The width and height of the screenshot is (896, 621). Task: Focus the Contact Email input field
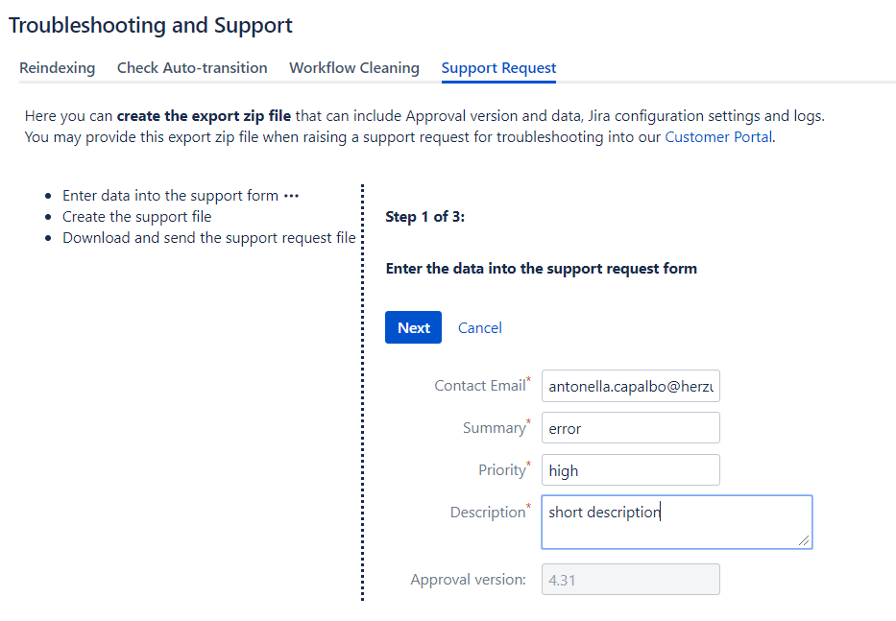click(x=630, y=386)
